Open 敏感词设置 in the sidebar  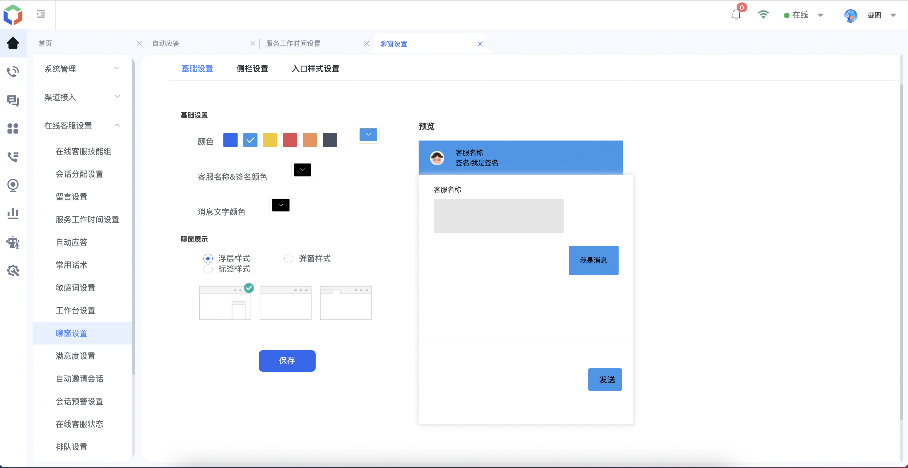(76, 288)
